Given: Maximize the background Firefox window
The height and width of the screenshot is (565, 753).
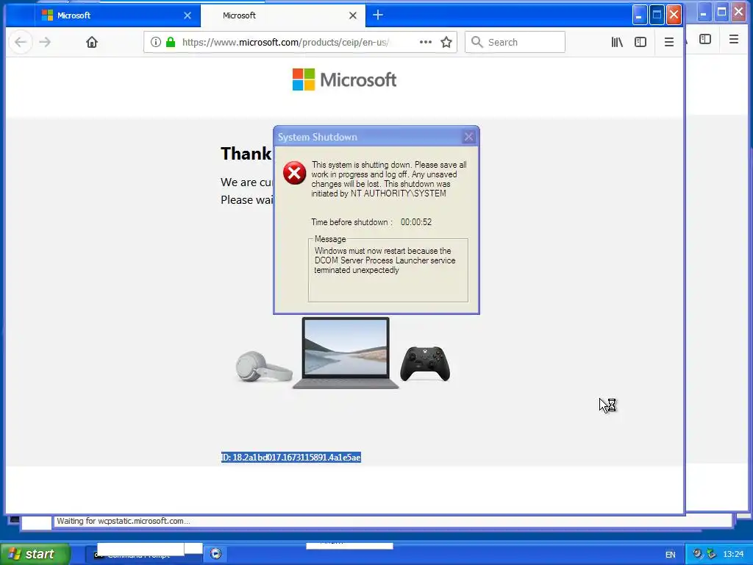Looking at the screenshot, I should click(x=721, y=12).
